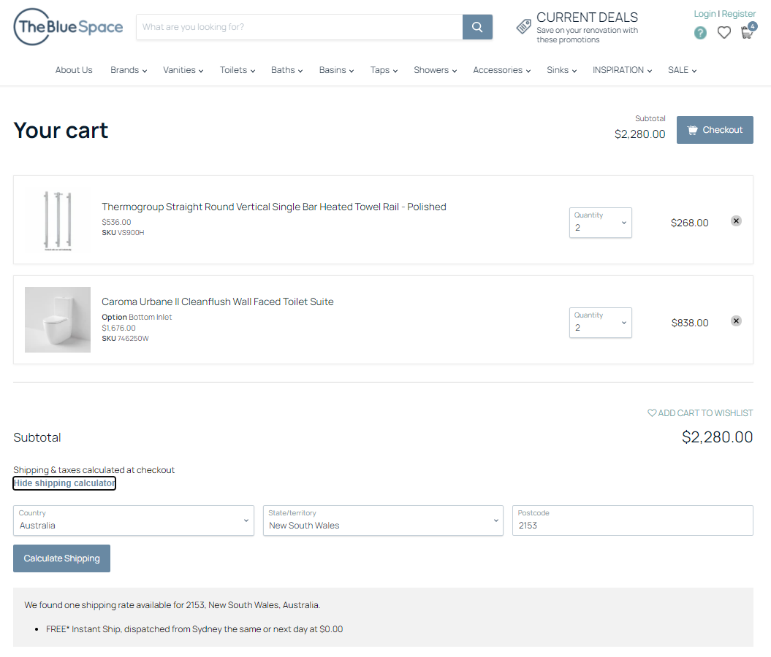The image size is (771, 657).
Task: Open quantity dropdown for Caroma toilet suite
Action: (601, 323)
